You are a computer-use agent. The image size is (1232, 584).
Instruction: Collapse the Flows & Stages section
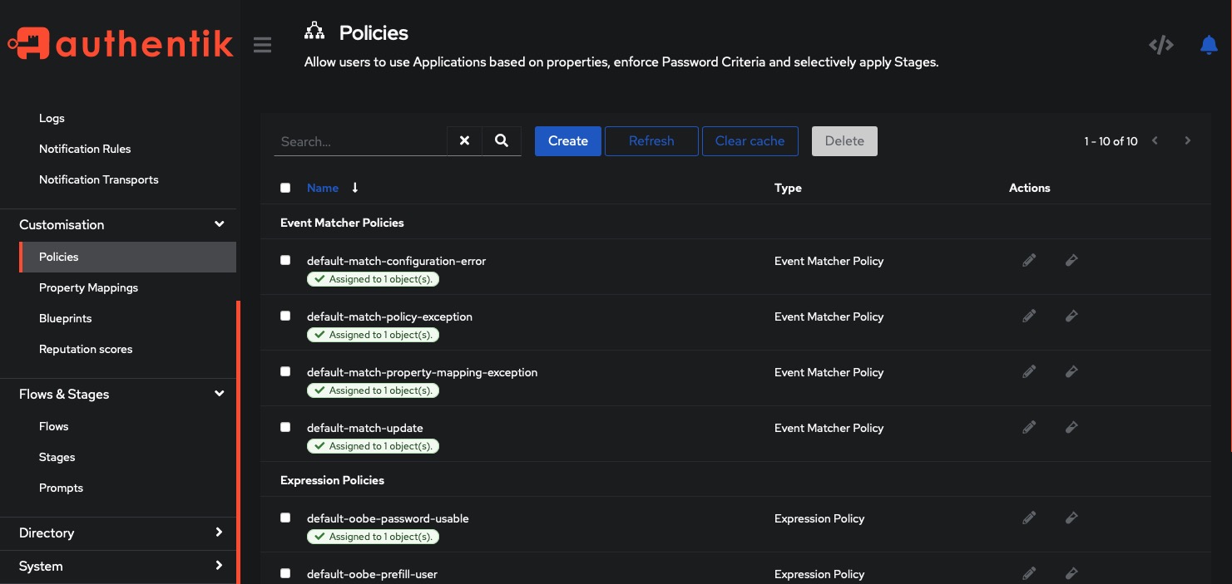tap(219, 393)
